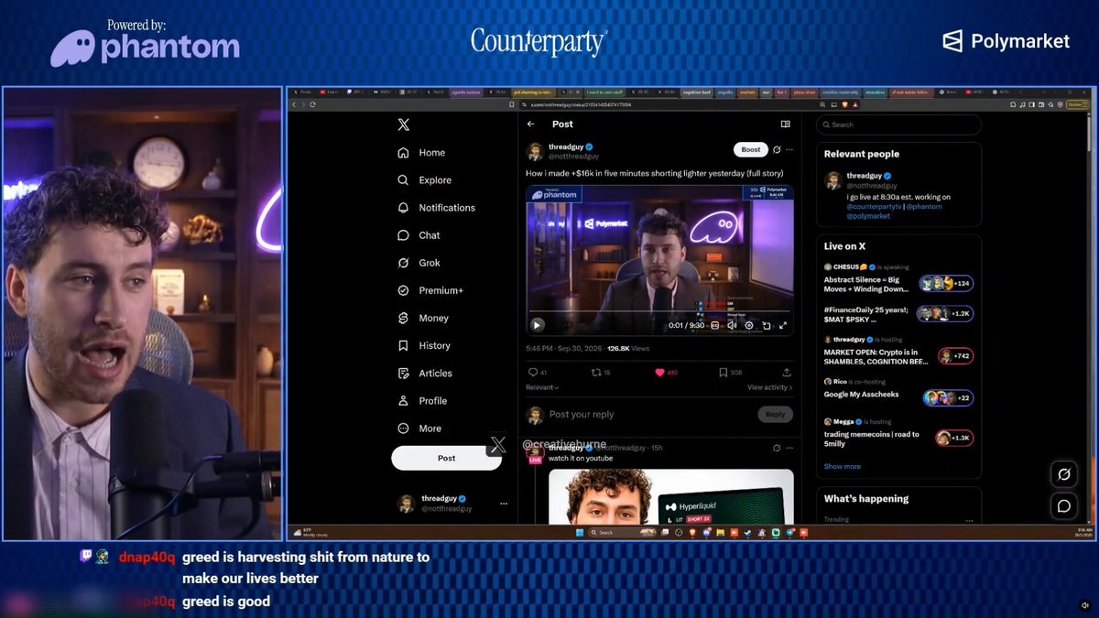Open the X logo home link
Viewport: 1099px width, 618px height.
(x=403, y=125)
